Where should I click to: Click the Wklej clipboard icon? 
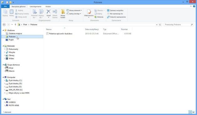pyautogui.click(x=12, y=13)
